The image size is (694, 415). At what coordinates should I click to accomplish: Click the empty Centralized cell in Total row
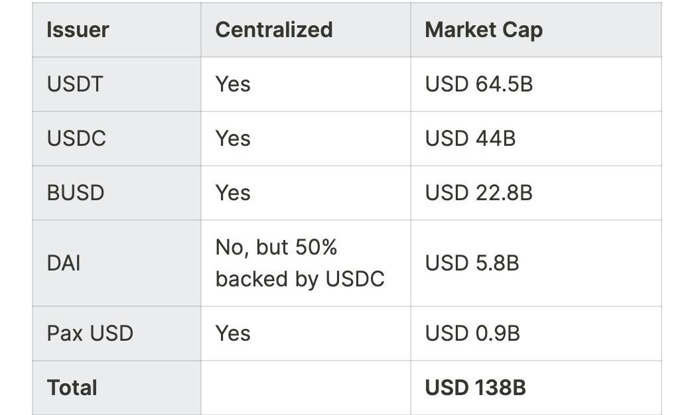pos(305,388)
